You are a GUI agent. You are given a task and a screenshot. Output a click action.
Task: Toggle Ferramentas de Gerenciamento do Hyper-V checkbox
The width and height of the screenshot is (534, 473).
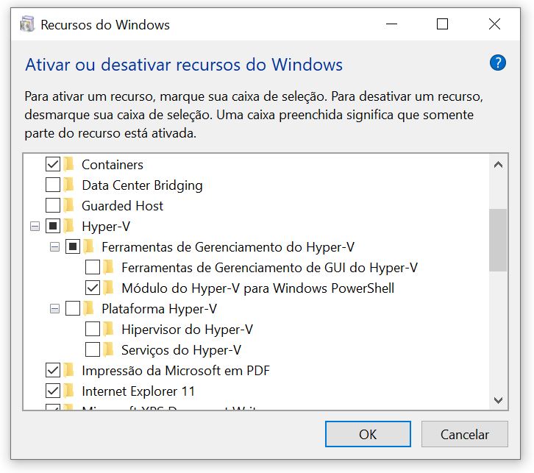pos(73,246)
